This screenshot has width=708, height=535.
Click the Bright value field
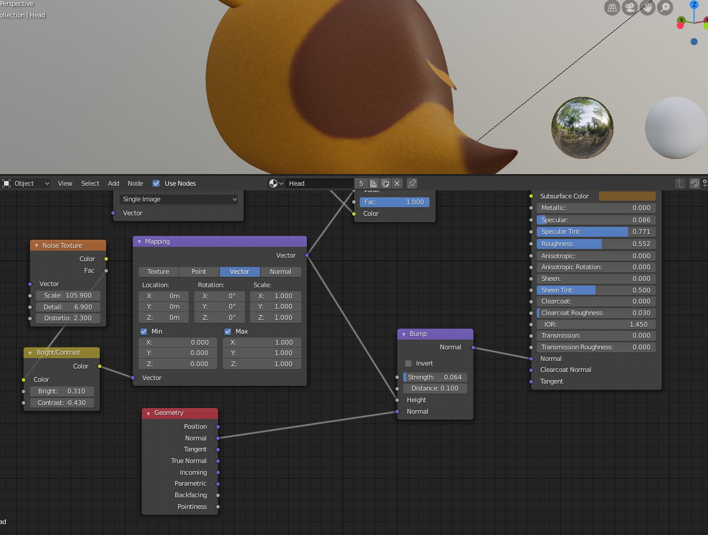click(x=62, y=391)
